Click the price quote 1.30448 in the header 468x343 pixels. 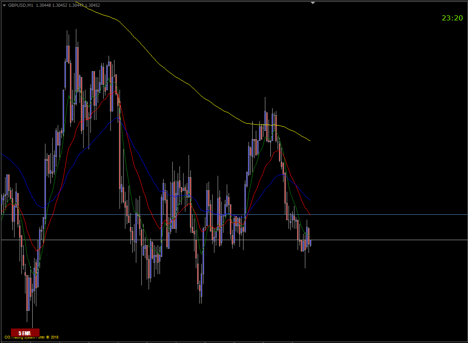point(43,5)
